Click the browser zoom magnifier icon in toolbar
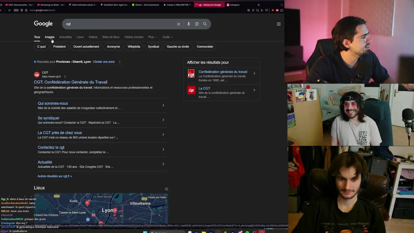 (x=248, y=10)
